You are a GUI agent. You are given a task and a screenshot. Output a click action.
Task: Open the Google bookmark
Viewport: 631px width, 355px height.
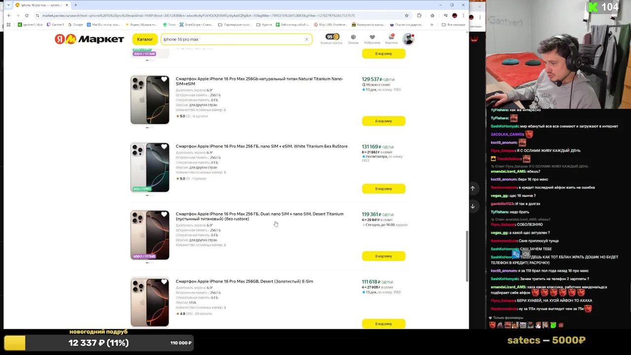(75, 25)
